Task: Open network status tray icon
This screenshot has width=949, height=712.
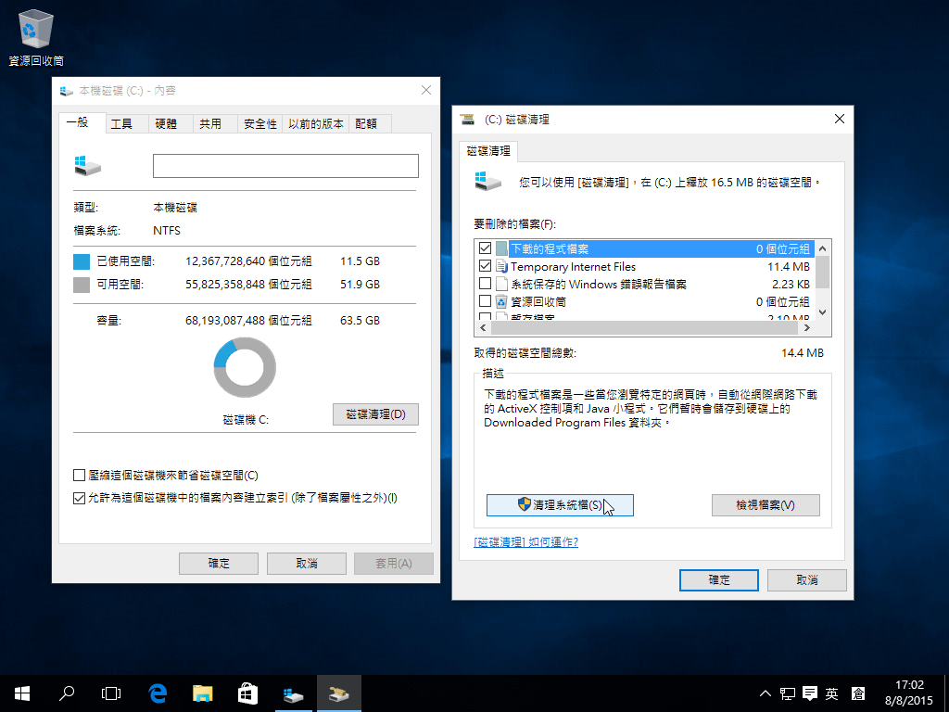Action: (x=788, y=693)
